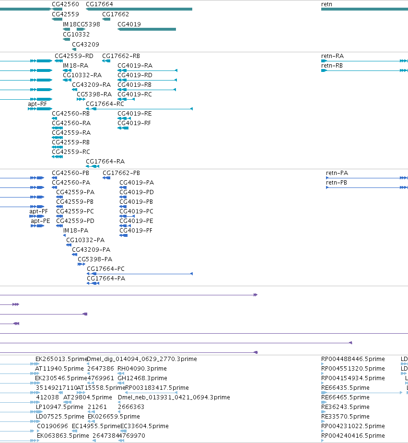408x443 pixels.
Task: Click the CG43209 gene label
Action: [x=85, y=45]
